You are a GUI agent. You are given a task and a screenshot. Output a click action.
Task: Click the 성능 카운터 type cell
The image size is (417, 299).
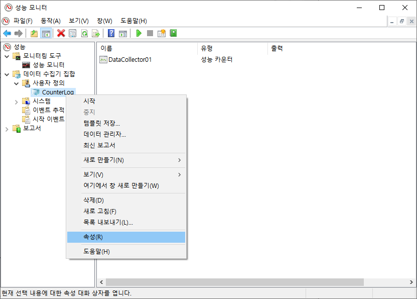[216, 60]
